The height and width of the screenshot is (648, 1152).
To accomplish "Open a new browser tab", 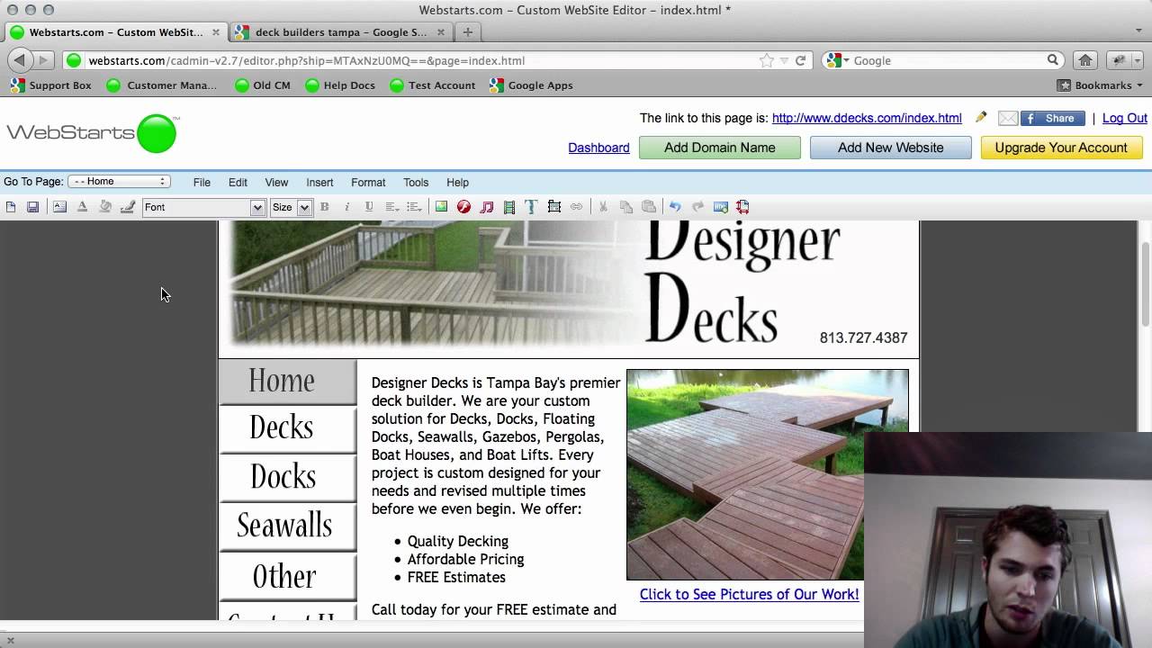I will (x=467, y=31).
